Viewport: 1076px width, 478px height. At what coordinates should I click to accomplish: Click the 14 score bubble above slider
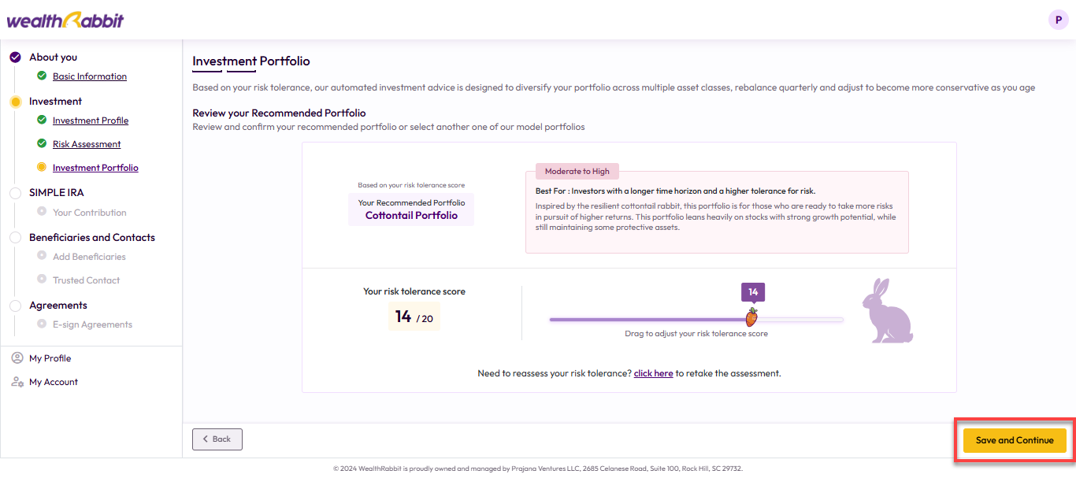point(753,292)
